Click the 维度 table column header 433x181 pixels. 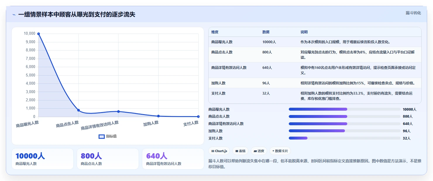[215, 32]
